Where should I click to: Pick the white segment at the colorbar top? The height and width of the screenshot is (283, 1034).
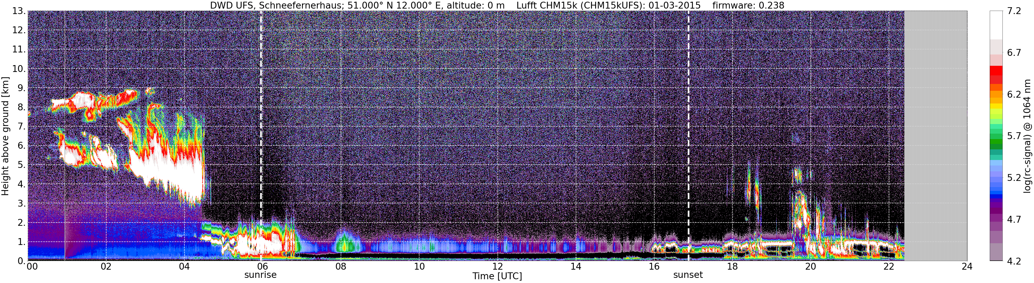(x=996, y=25)
